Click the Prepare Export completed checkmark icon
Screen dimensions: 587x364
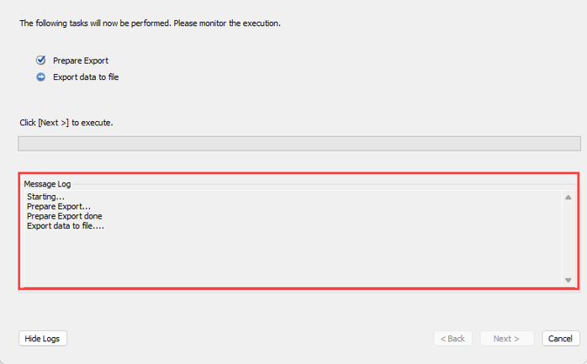point(40,61)
